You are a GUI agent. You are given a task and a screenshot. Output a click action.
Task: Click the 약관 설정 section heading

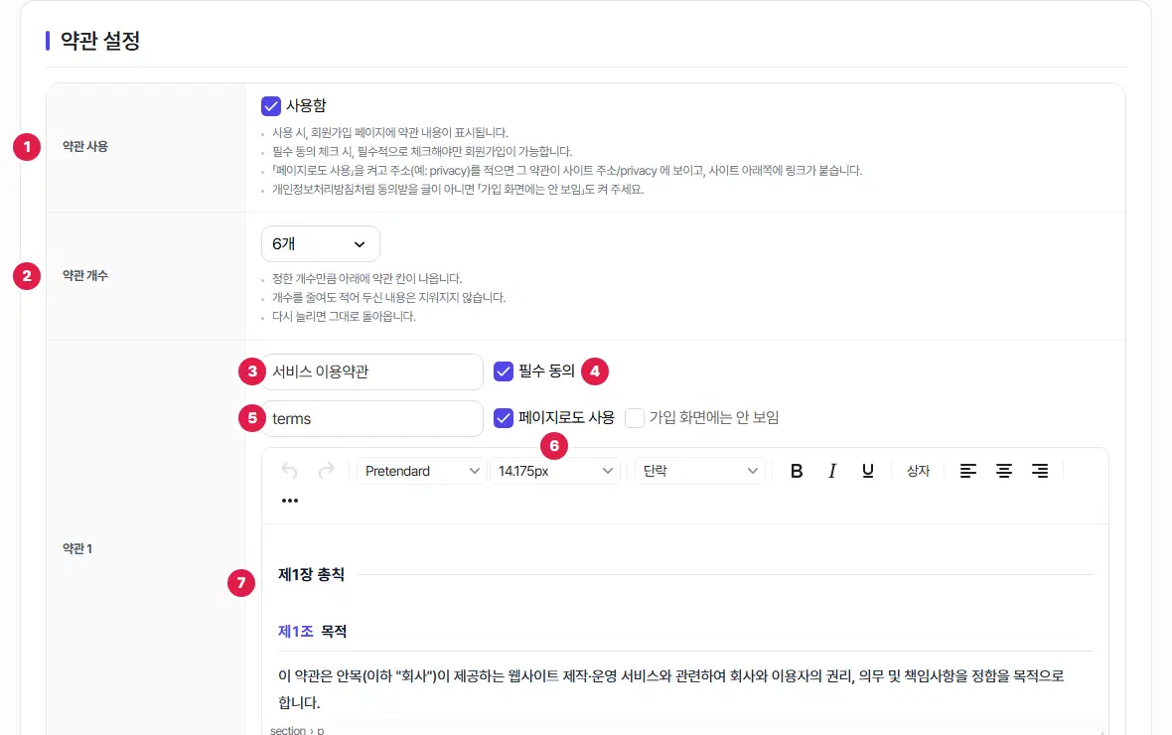click(x=100, y=41)
